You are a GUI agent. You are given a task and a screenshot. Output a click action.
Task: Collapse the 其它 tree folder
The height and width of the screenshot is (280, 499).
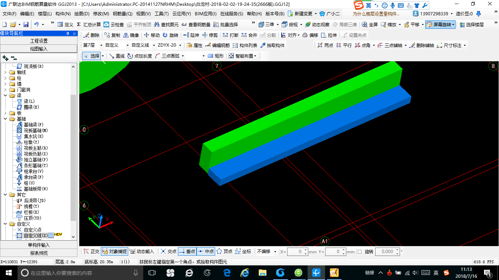click(x=5, y=195)
